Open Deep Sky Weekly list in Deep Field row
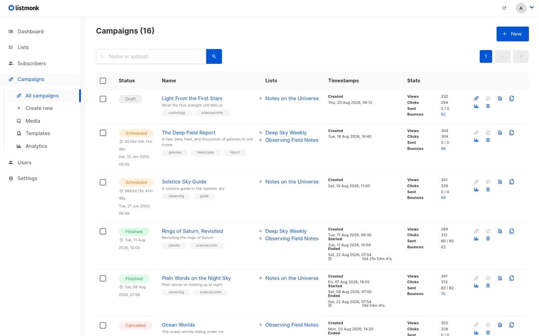Viewport: 539px width, 336px height. (285, 133)
